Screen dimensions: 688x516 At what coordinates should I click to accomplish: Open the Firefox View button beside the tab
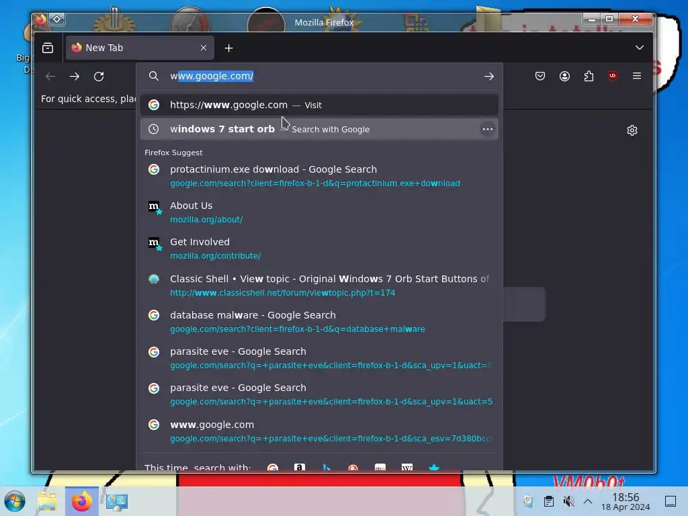tap(48, 48)
